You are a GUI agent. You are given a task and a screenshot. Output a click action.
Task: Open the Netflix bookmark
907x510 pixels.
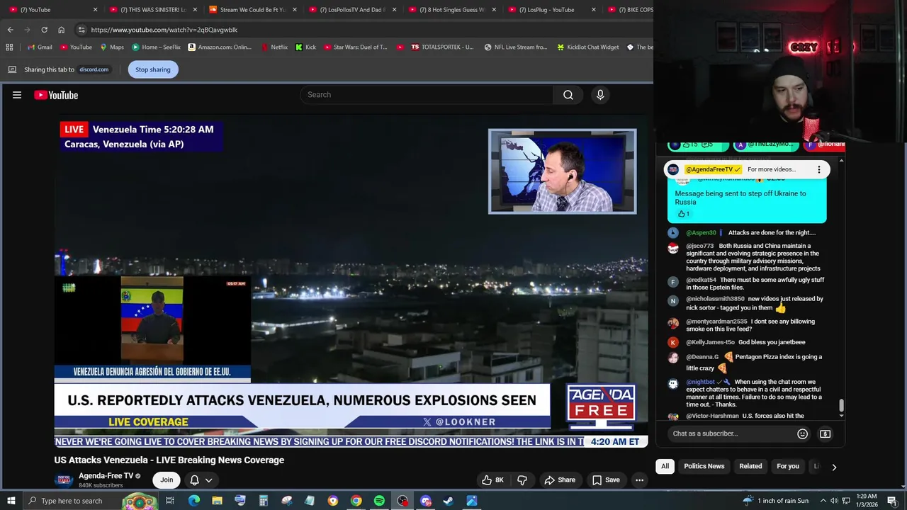pos(274,47)
